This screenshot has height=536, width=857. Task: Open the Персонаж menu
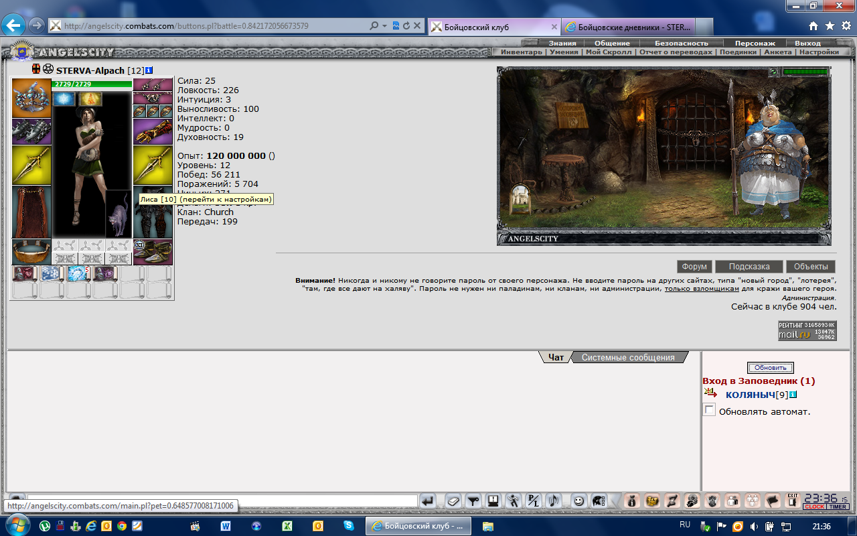coord(755,43)
